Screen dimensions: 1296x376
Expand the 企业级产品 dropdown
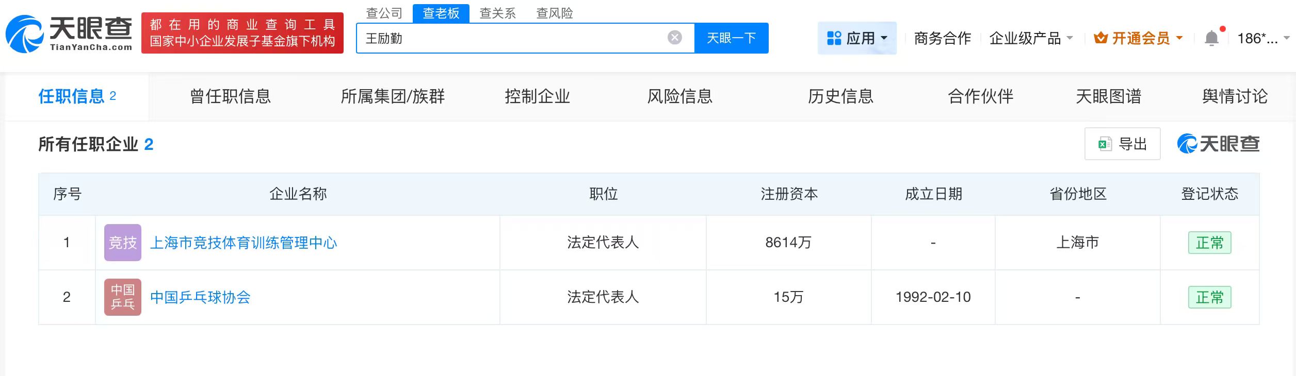(x=1070, y=38)
